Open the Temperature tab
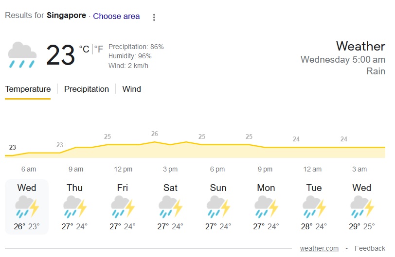 pos(28,89)
